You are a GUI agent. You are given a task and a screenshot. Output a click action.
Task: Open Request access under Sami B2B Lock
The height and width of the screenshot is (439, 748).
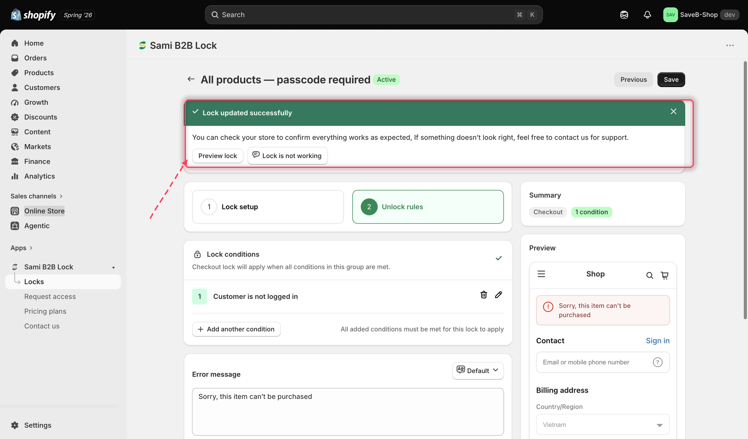click(x=50, y=297)
